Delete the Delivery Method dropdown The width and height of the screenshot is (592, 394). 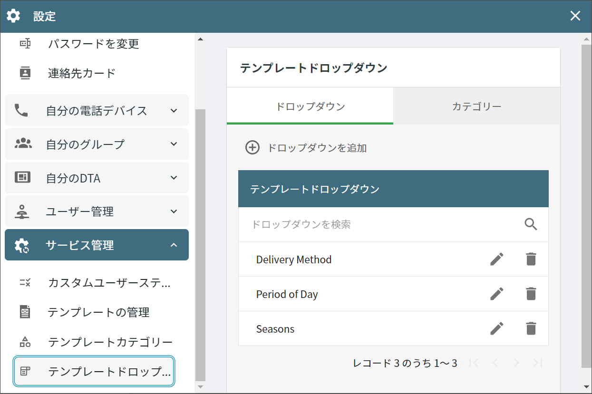tap(531, 259)
